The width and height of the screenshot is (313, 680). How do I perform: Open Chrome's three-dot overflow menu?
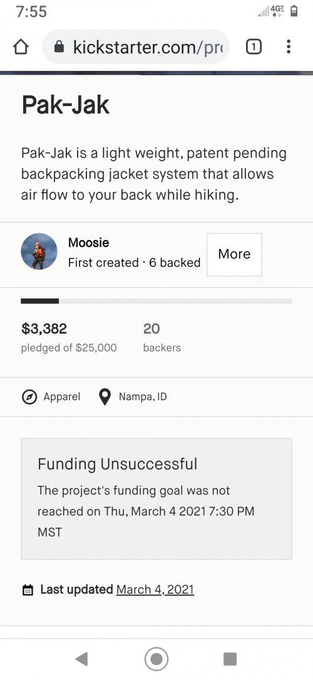tap(289, 47)
